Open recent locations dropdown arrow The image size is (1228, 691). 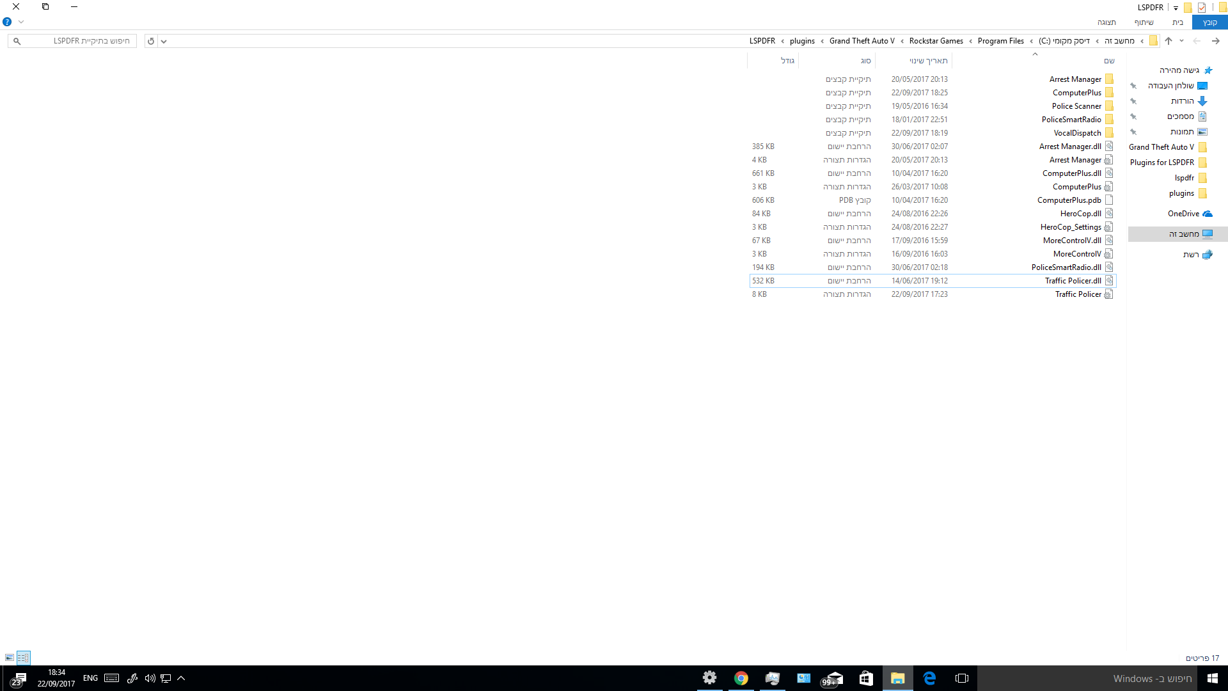[1181, 41]
